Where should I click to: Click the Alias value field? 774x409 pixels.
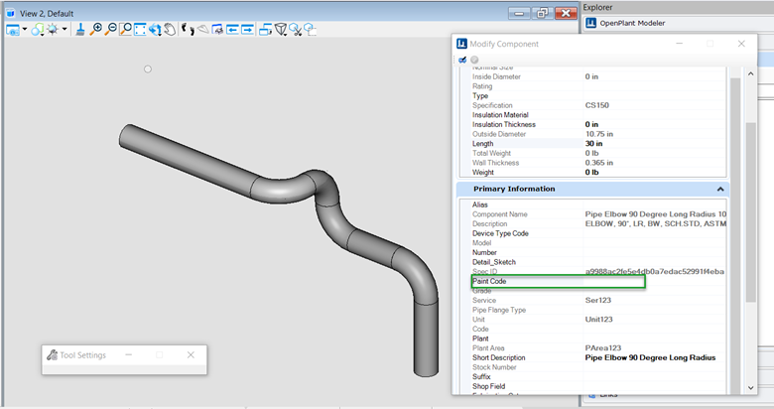click(654, 204)
